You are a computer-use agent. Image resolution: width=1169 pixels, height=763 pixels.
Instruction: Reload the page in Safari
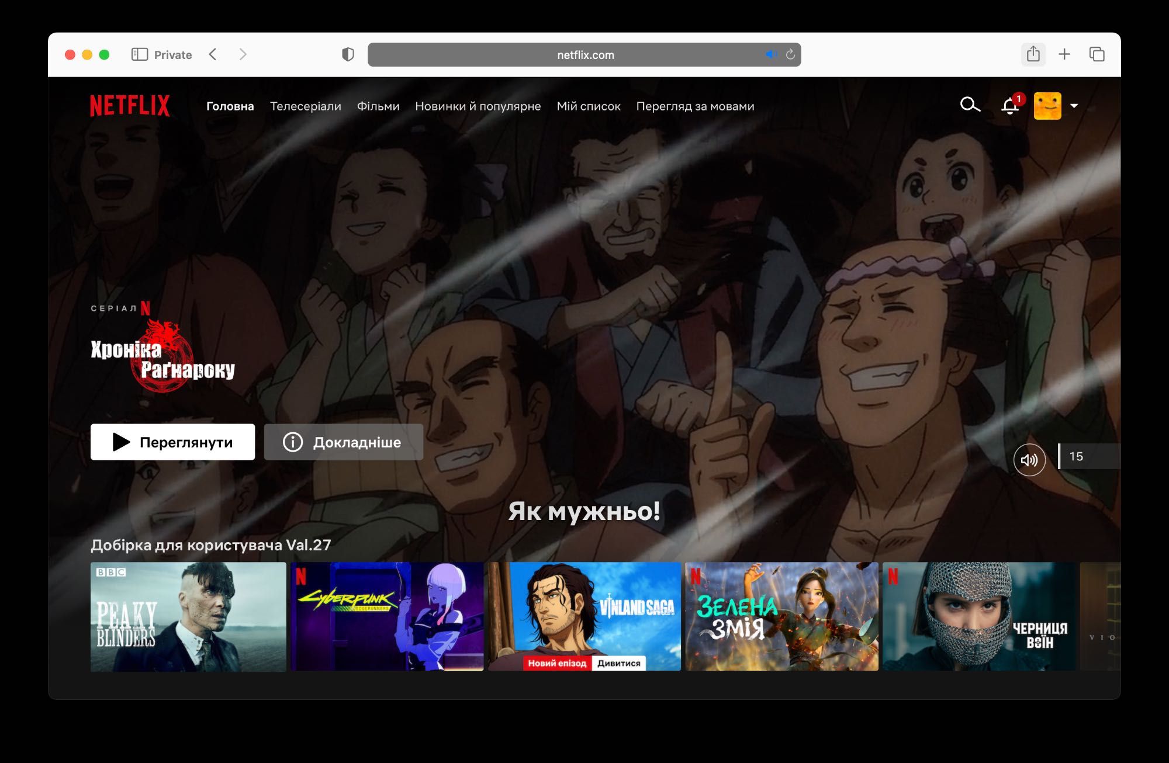tap(790, 54)
